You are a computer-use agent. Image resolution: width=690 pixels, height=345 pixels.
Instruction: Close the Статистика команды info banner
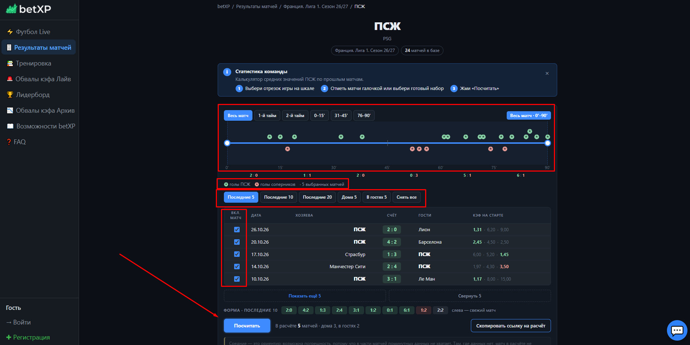(547, 73)
